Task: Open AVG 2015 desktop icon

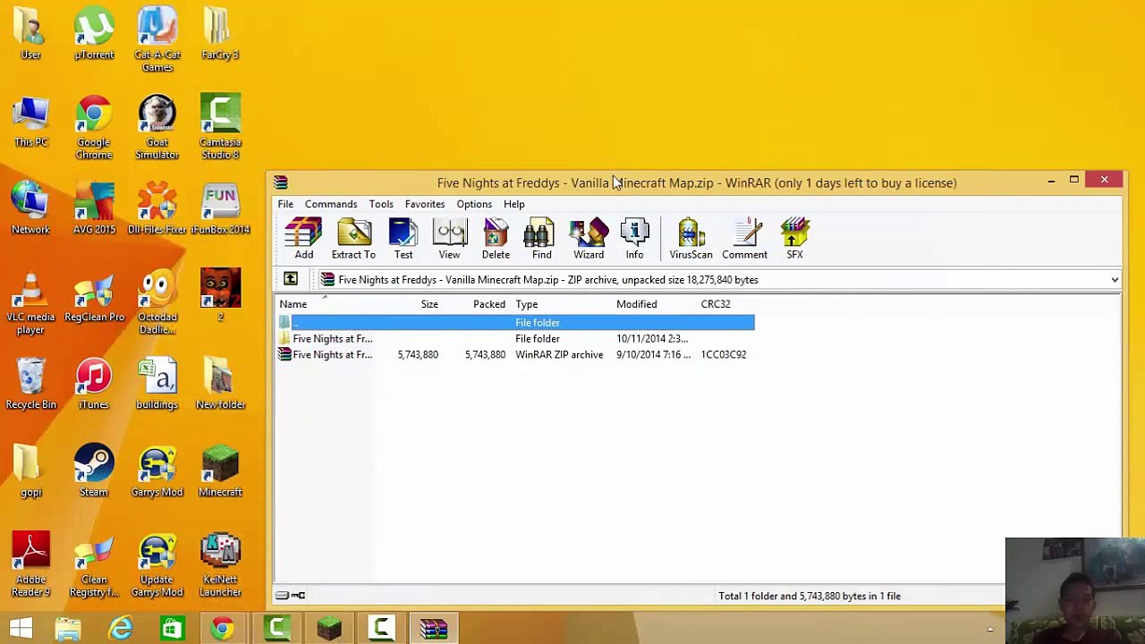Action: point(94,208)
